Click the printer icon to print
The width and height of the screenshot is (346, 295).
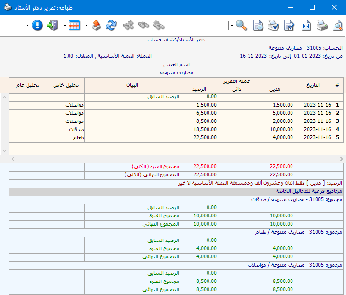pyautogui.click(x=322, y=26)
